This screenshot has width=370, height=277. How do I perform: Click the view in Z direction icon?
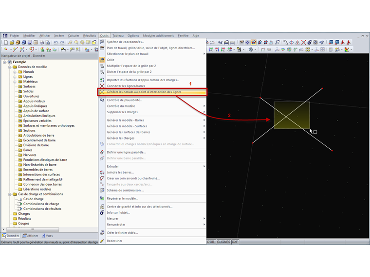point(223,49)
